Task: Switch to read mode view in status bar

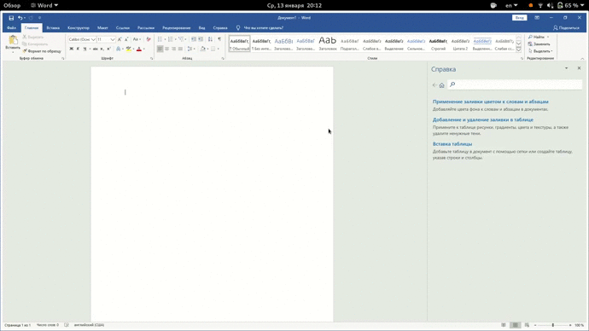Action: coord(504,325)
